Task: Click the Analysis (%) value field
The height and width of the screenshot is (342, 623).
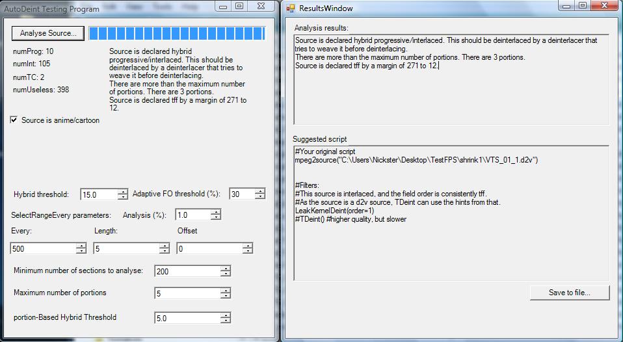Action: pos(193,215)
